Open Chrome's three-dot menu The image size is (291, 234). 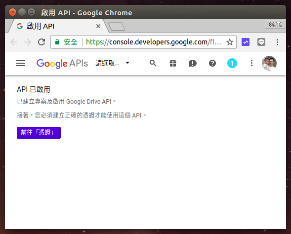coord(277,42)
